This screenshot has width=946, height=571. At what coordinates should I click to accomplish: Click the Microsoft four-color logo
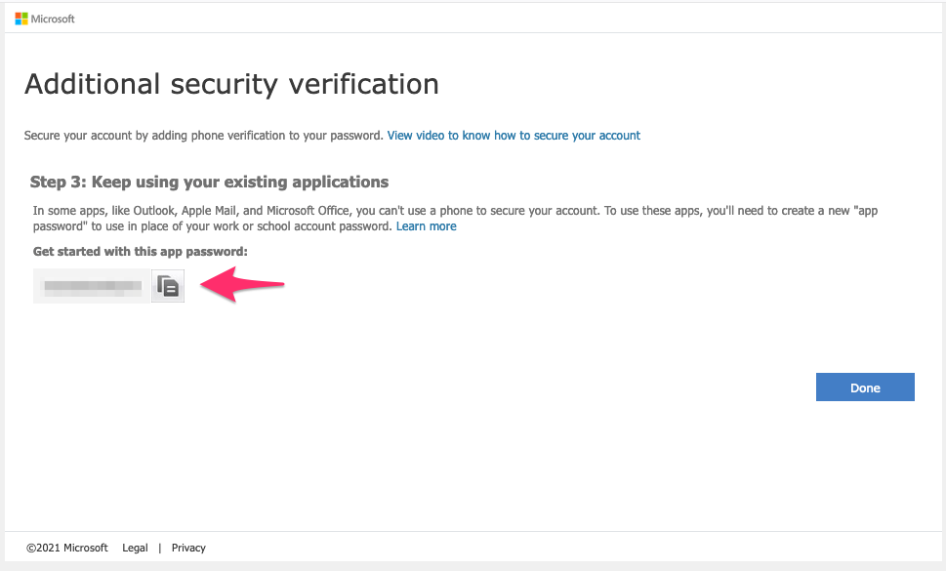21,19
